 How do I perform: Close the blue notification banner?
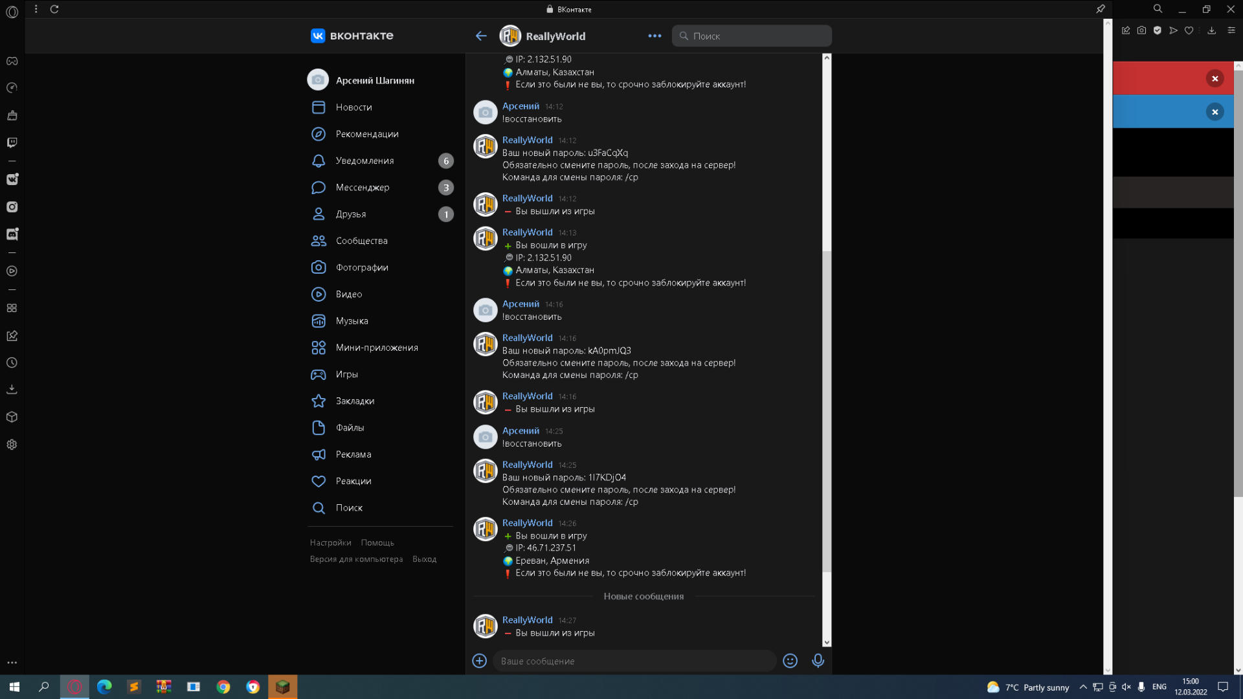[1215, 112]
